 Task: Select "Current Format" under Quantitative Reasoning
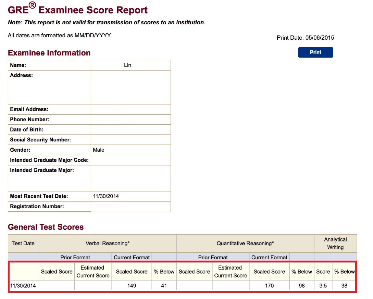[x=269, y=257]
